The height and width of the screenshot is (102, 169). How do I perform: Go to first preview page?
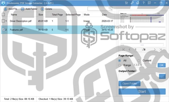124,49
